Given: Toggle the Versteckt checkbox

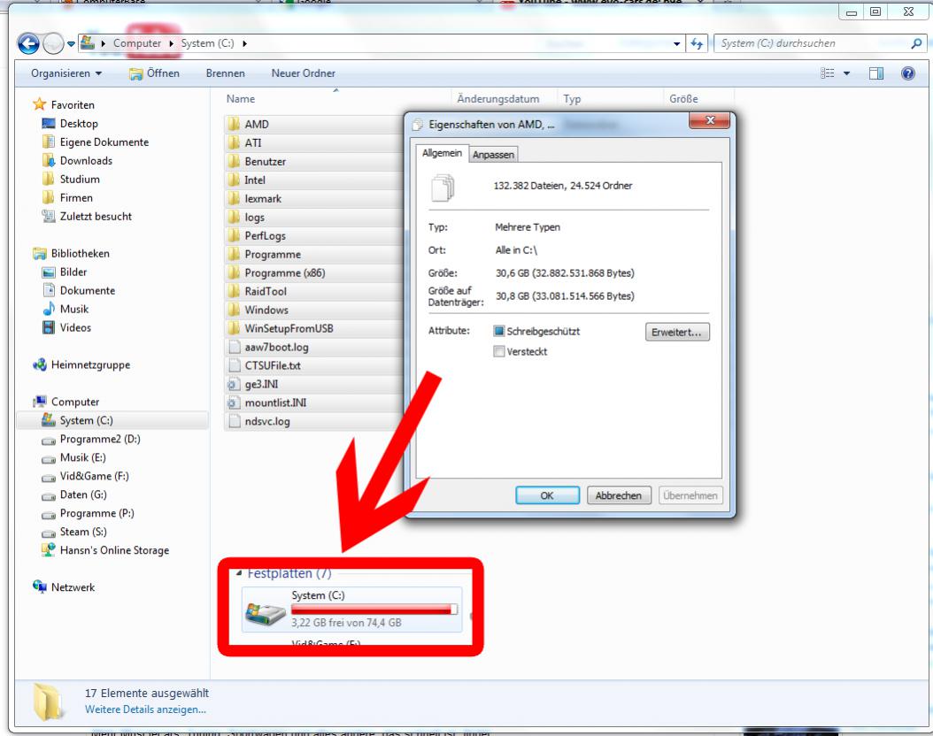Looking at the screenshot, I should click(x=498, y=351).
